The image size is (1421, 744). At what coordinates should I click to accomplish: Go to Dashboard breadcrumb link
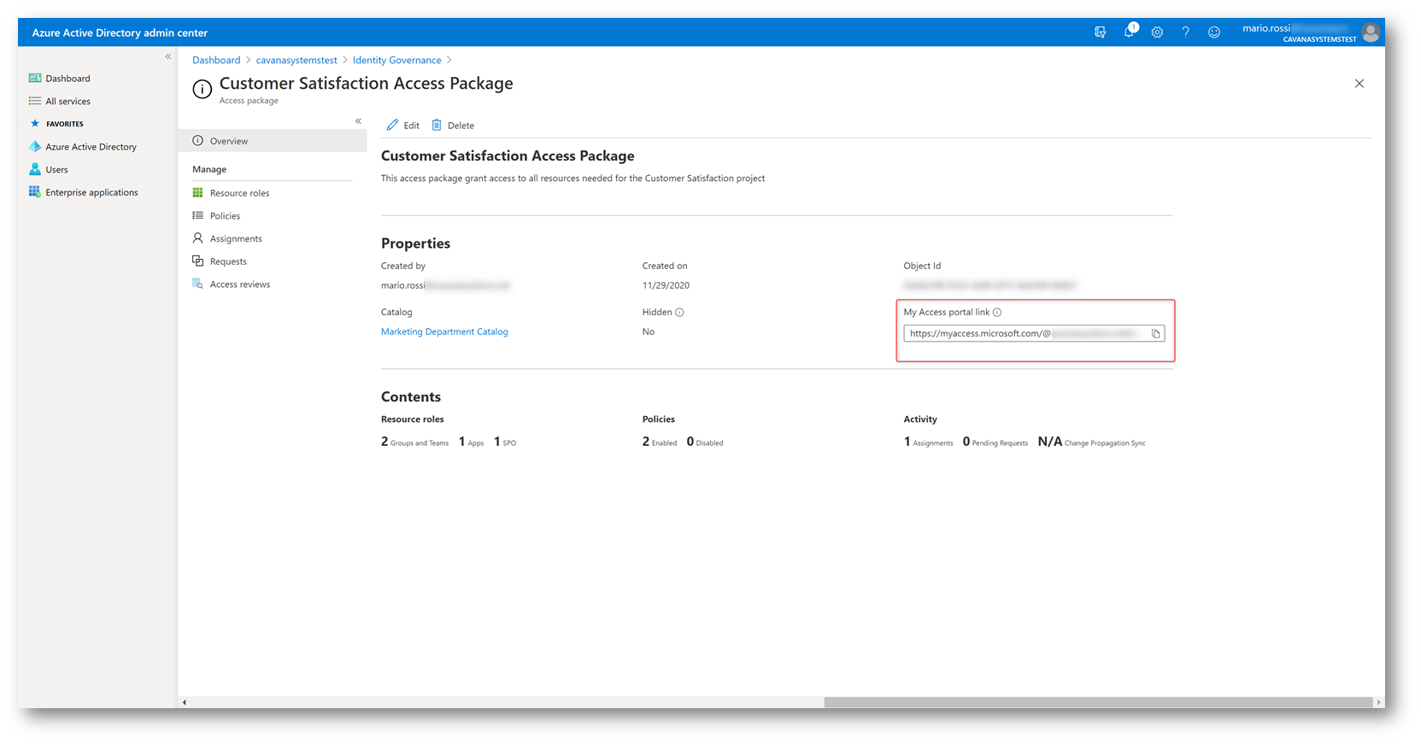tap(216, 61)
